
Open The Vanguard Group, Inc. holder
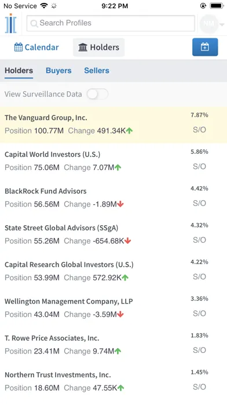pos(113,125)
